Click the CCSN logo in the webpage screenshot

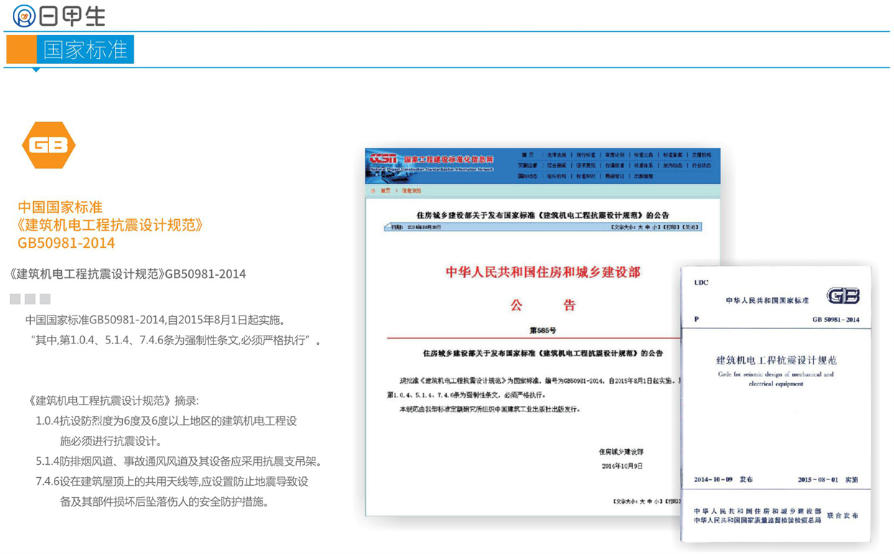(383, 160)
